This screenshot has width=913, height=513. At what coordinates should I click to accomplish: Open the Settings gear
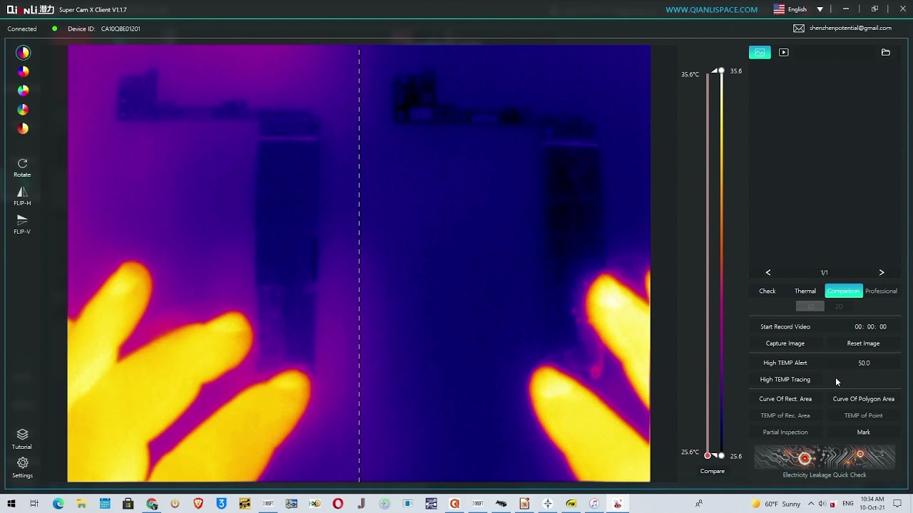tap(22, 467)
